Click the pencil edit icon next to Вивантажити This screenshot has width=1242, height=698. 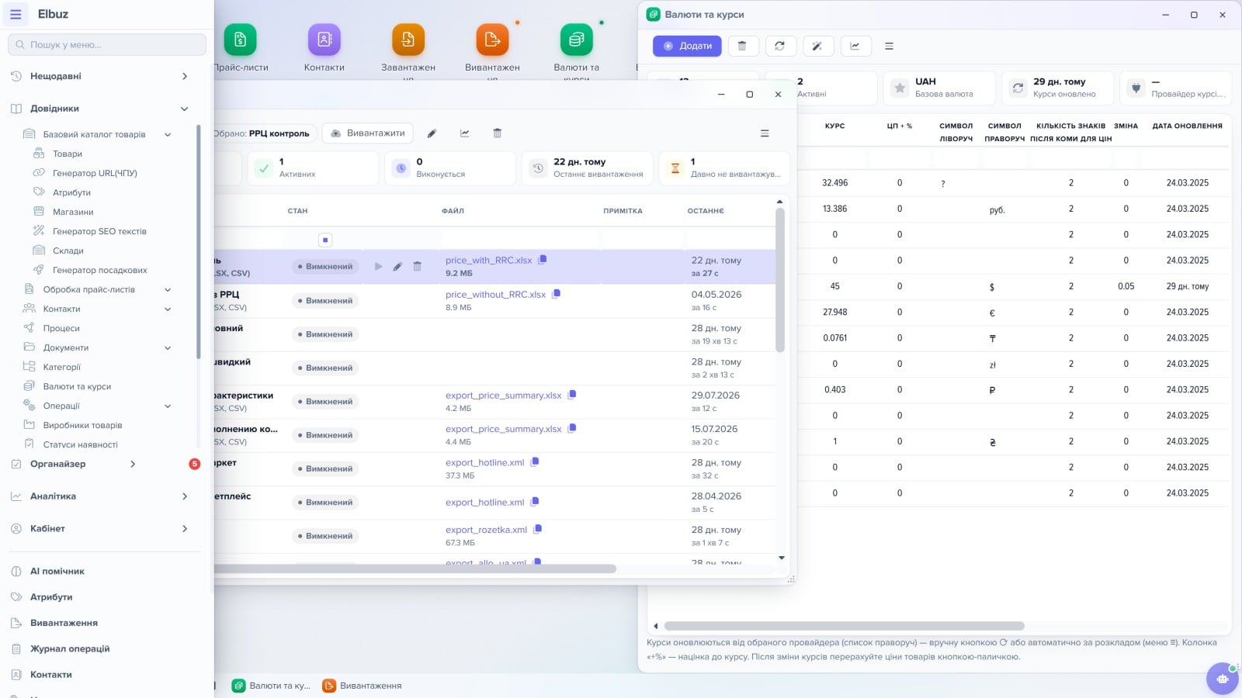[x=432, y=133]
